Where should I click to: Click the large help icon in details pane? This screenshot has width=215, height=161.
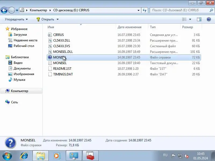(10, 143)
